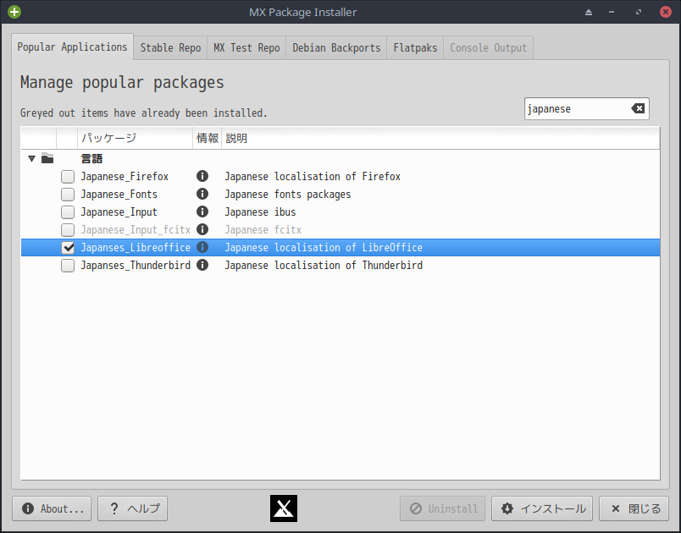Click the Japanses_Libreoffice package name
Viewport: 681px width, 533px height.
[136, 248]
